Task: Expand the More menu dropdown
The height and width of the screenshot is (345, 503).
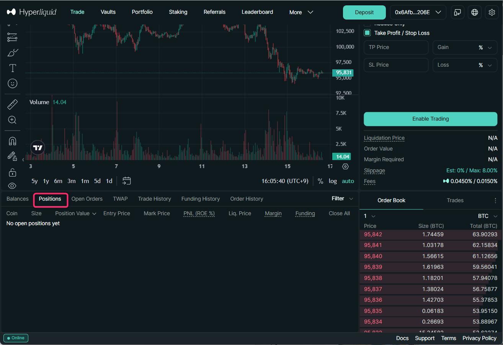Action: click(301, 12)
